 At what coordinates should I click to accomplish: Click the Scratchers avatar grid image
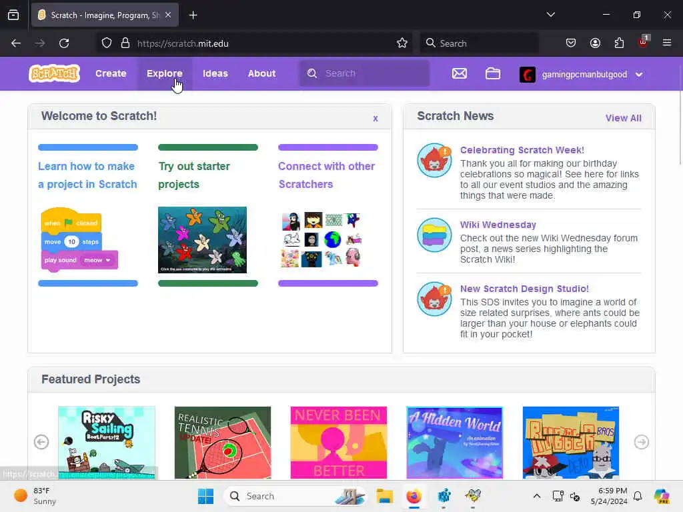pos(322,239)
